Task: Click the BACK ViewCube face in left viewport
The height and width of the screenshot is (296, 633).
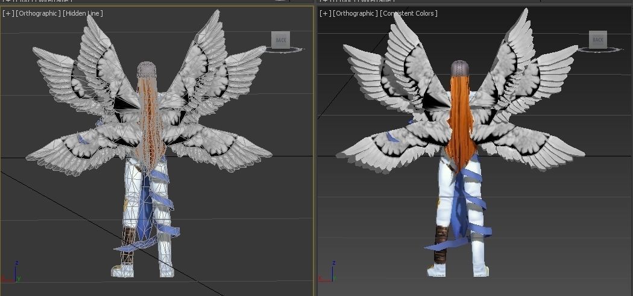Action: click(280, 40)
